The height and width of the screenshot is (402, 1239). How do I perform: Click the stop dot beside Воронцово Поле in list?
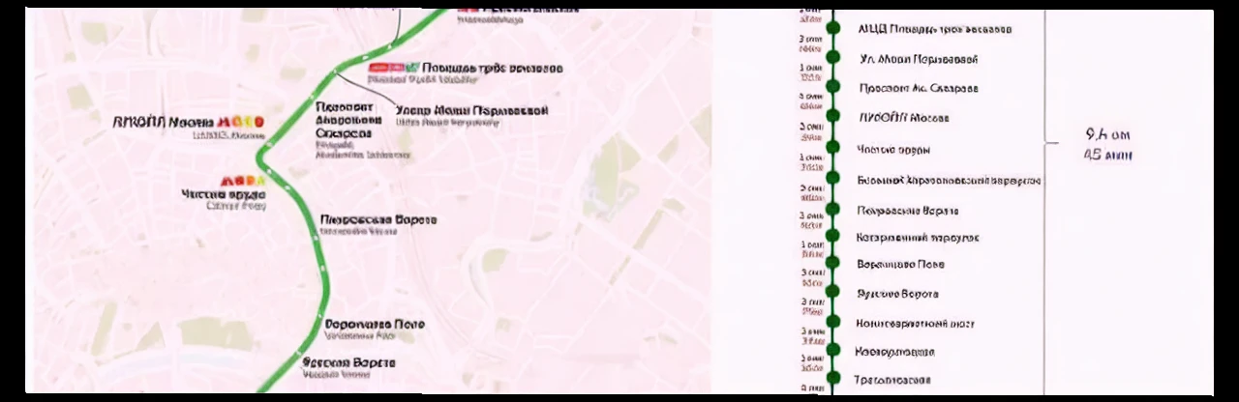point(831,263)
